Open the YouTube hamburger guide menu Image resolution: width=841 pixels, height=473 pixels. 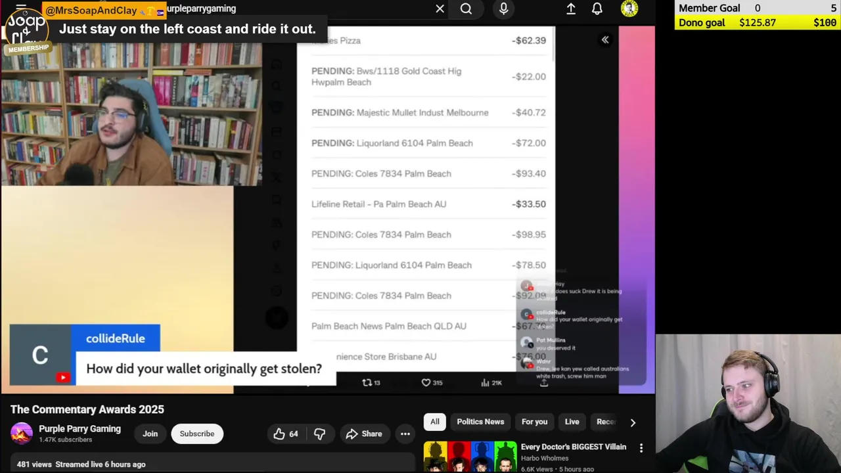[21, 9]
